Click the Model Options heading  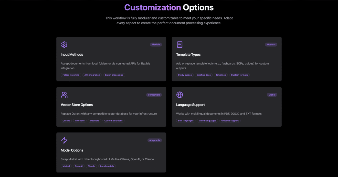pos(72,150)
